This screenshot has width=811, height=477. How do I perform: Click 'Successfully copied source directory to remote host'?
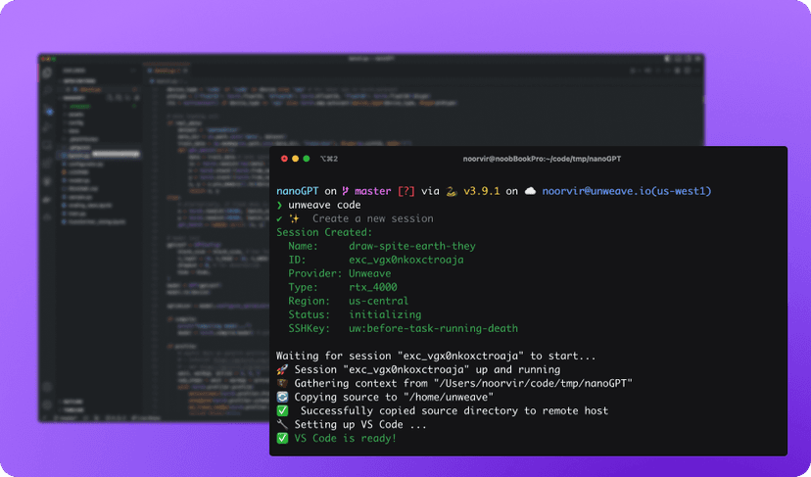(454, 410)
